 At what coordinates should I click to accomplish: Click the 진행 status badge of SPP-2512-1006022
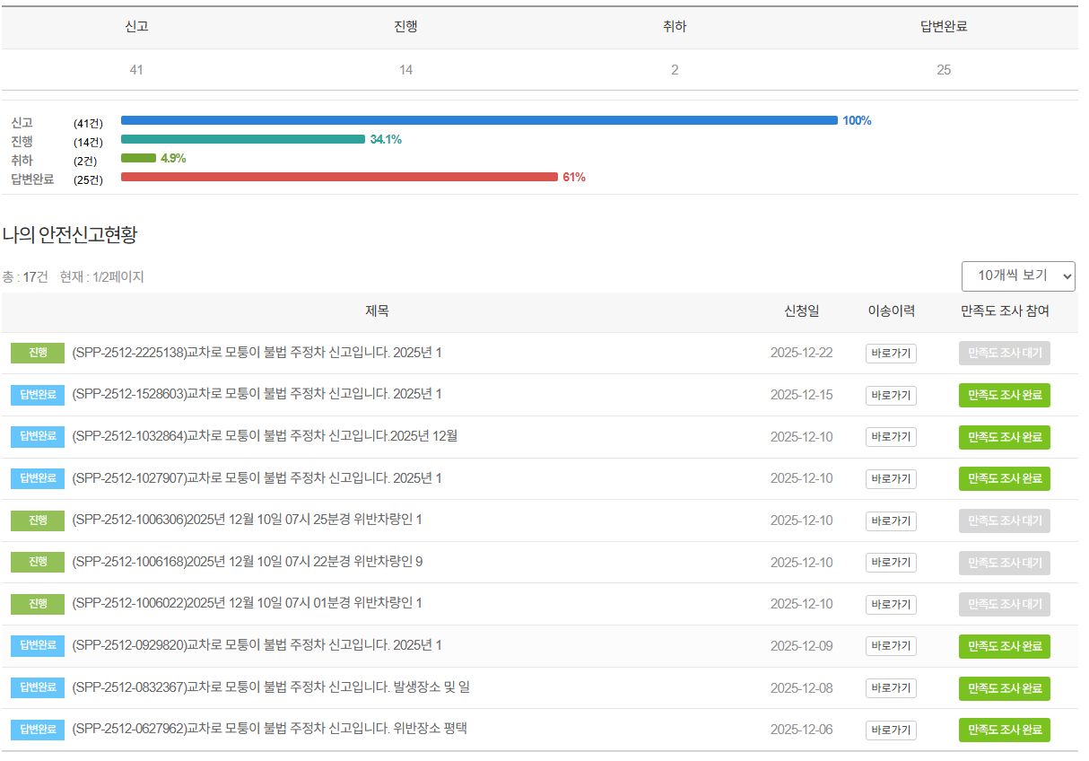pos(38,603)
